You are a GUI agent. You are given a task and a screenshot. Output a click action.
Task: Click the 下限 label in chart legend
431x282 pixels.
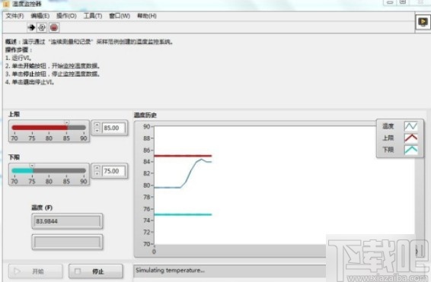pyautogui.click(x=388, y=150)
